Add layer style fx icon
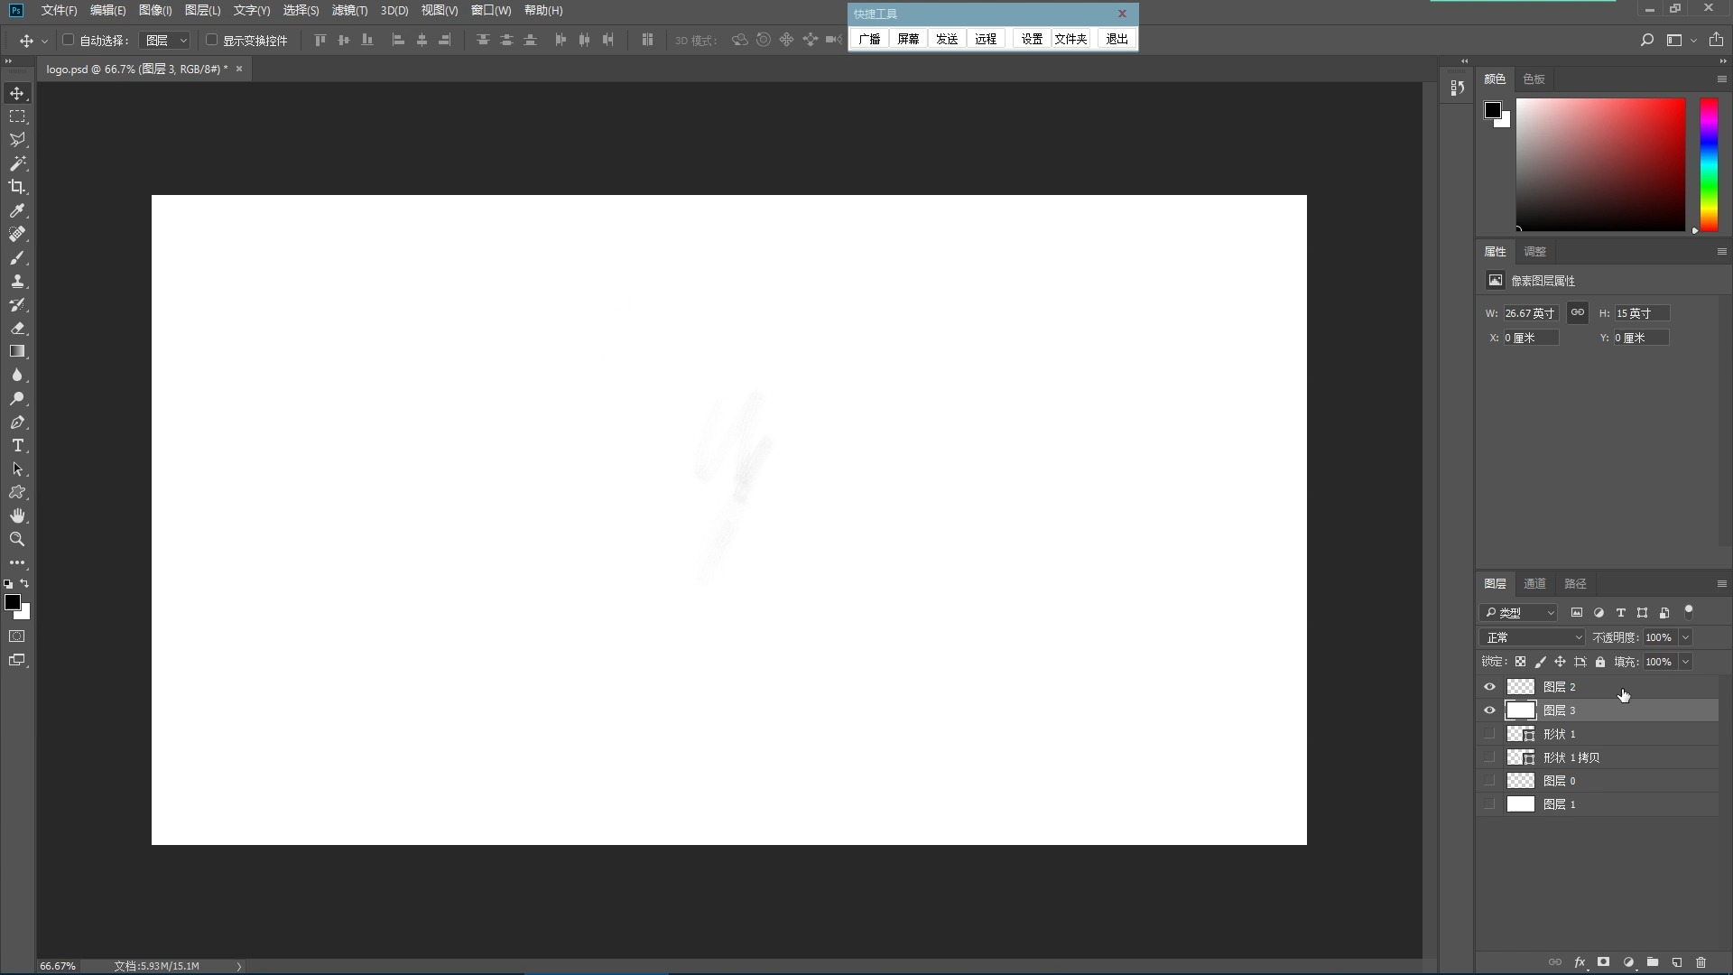The height and width of the screenshot is (975, 1733). (x=1580, y=962)
